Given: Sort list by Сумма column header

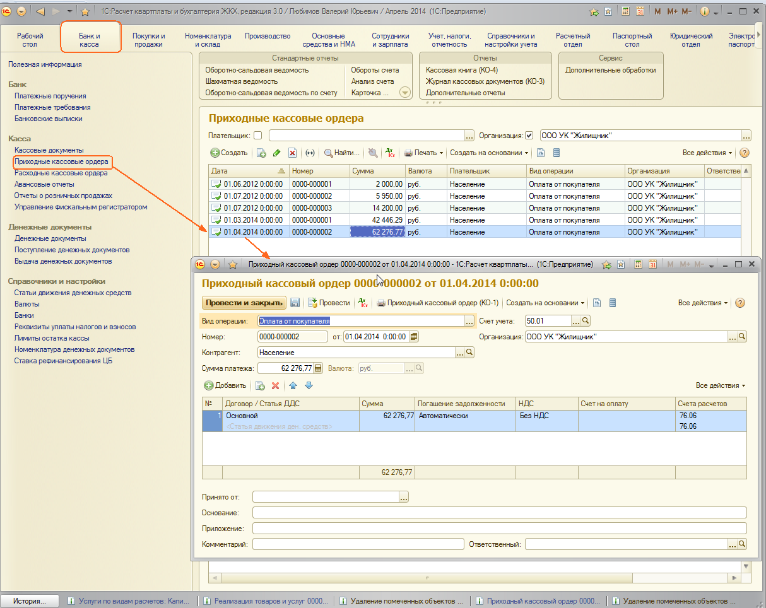Looking at the screenshot, I should click(377, 171).
